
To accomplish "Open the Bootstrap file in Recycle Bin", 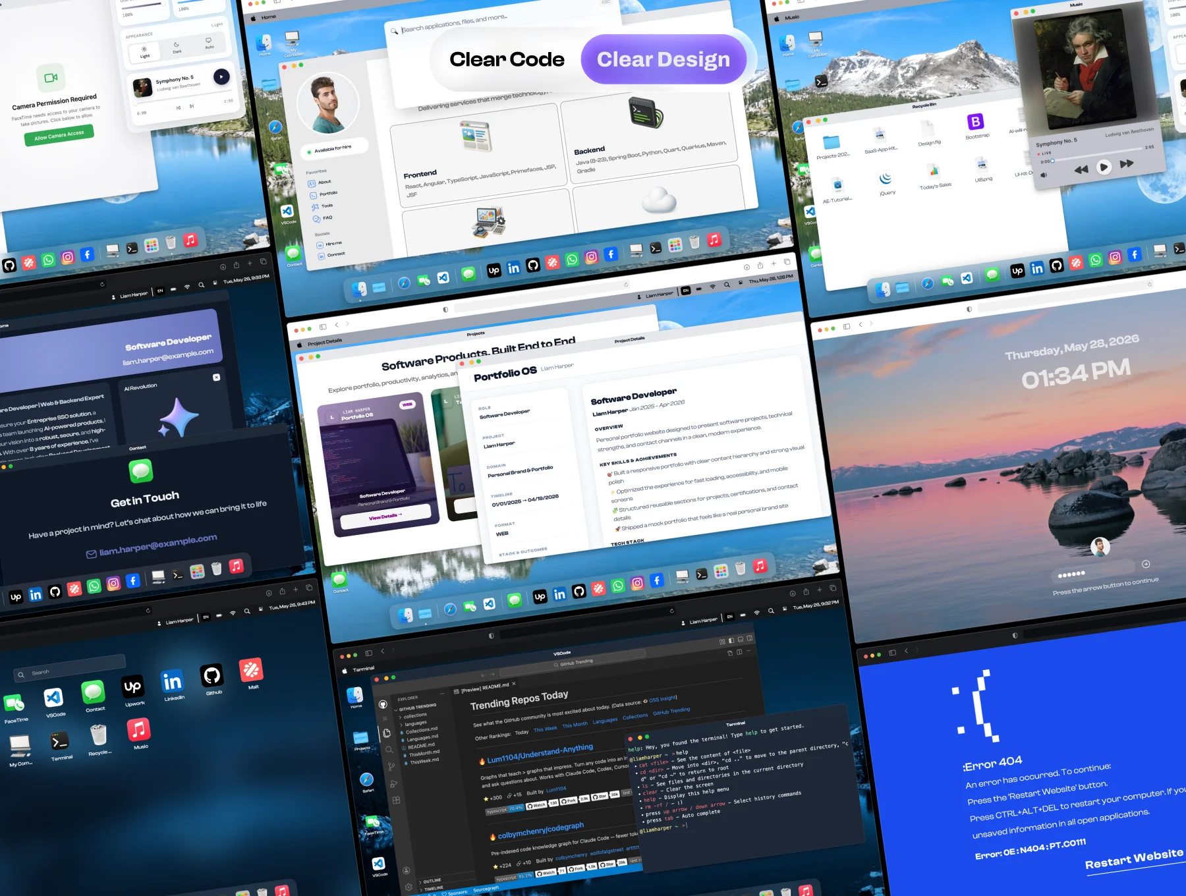I will (975, 121).
